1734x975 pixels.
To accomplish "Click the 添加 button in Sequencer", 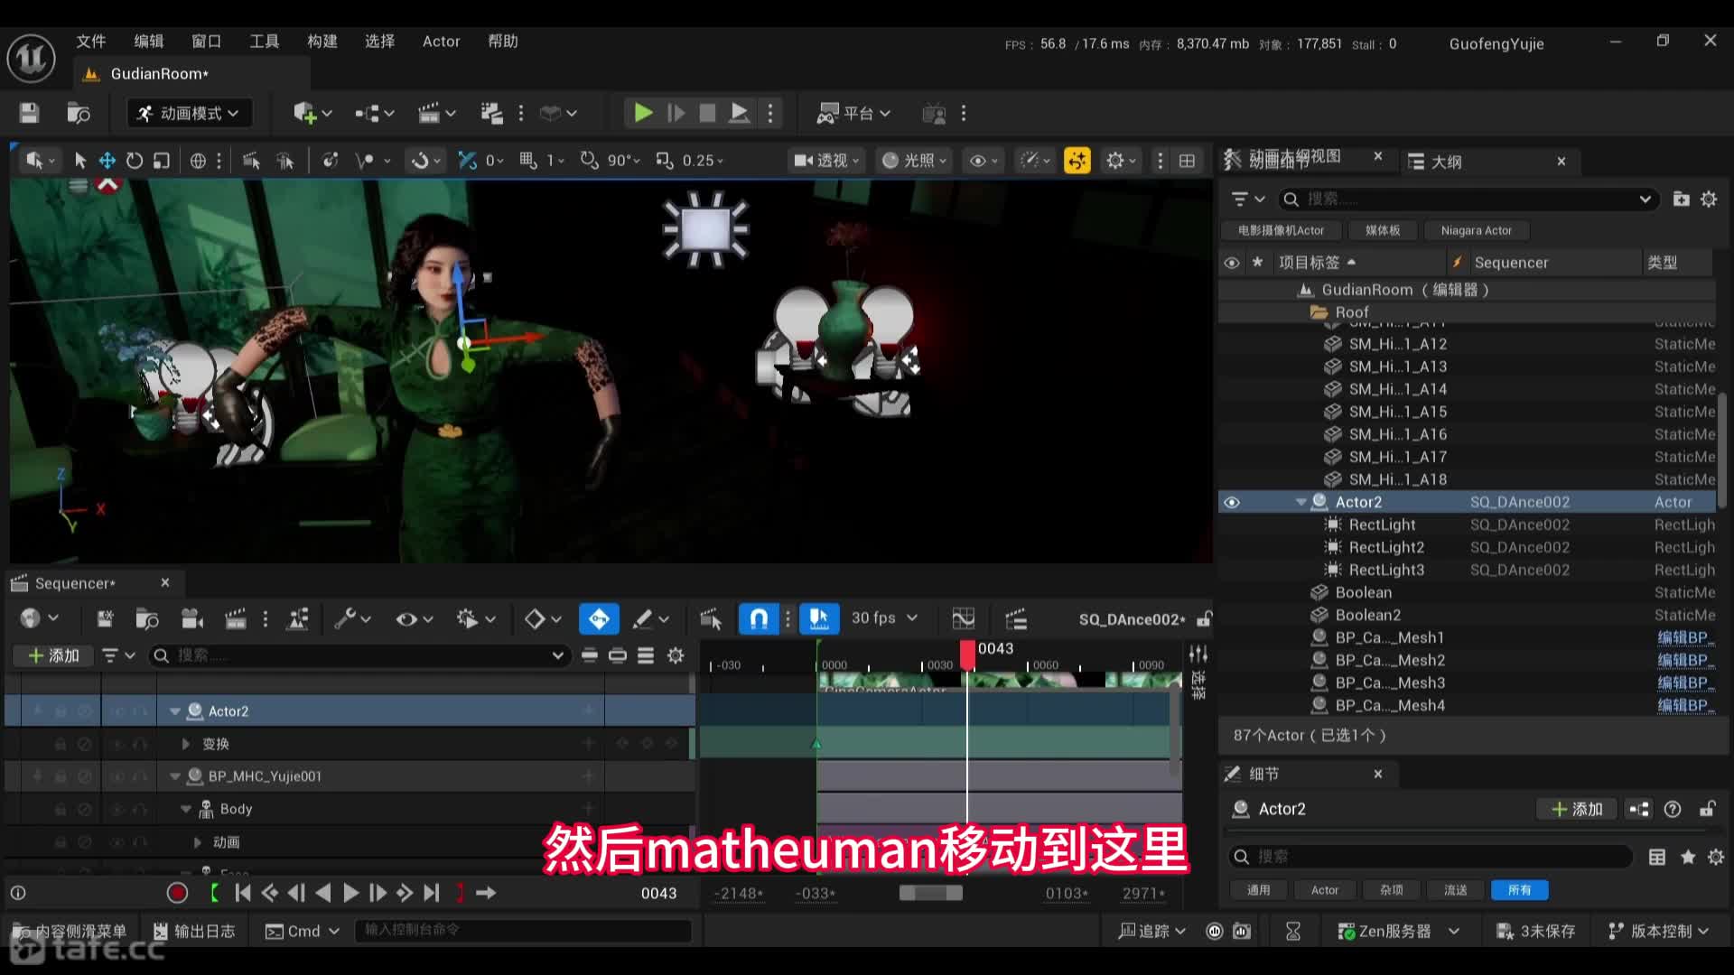I will pyautogui.click(x=52, y=655).
